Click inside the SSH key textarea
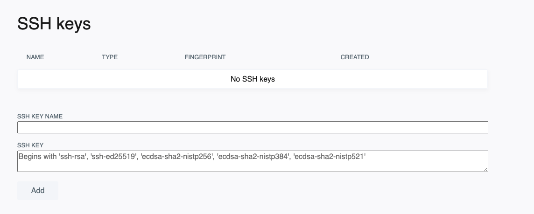534x214 pixels. [252, 165]
